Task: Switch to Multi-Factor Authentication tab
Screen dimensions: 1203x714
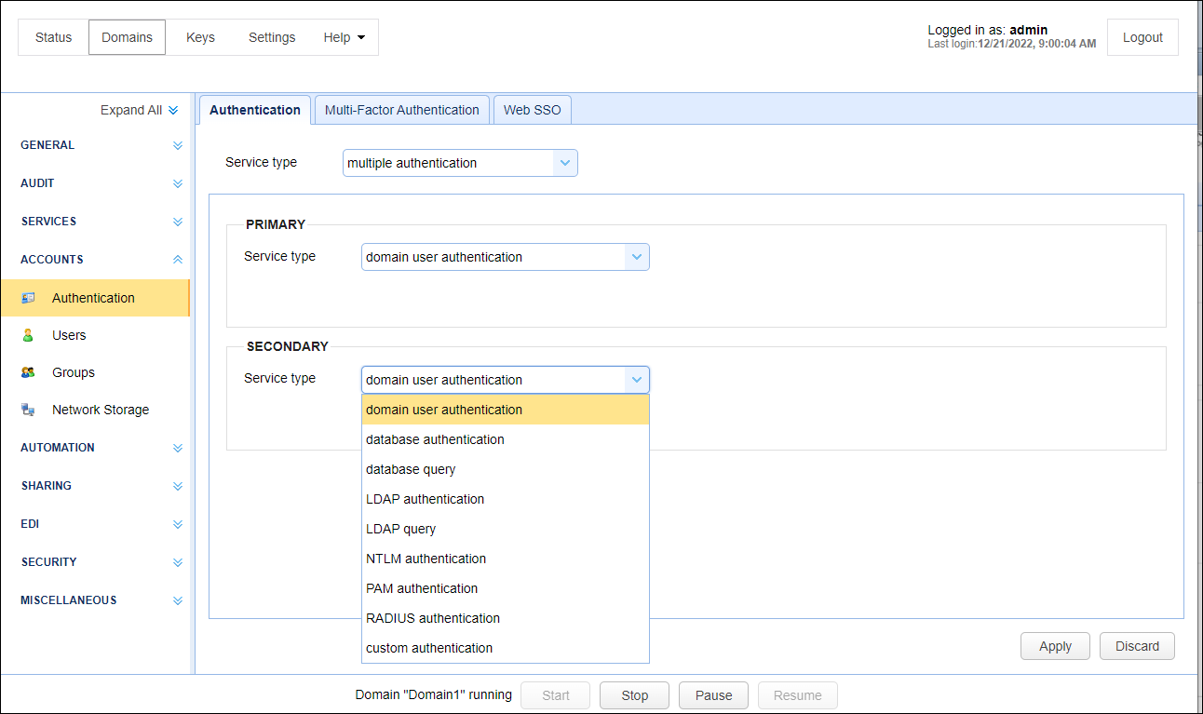Action: pyautogui.click(x=402, y=110)
